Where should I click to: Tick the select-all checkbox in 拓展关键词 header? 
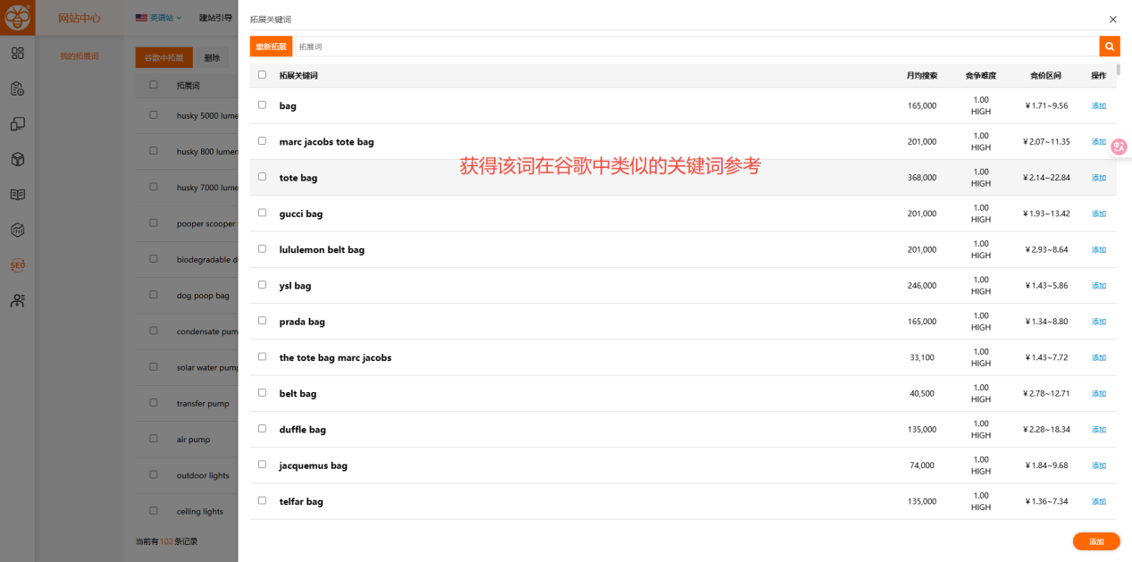click(x=262, y=75)
